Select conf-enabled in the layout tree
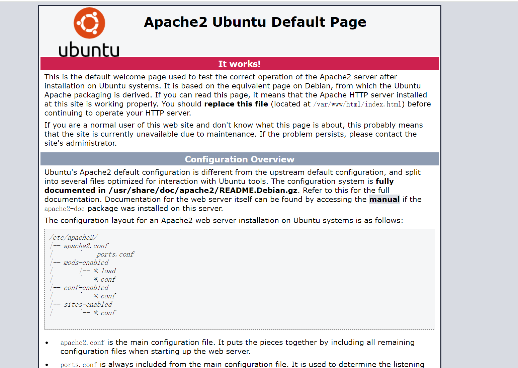518x368 pixels. pos(86,288)
